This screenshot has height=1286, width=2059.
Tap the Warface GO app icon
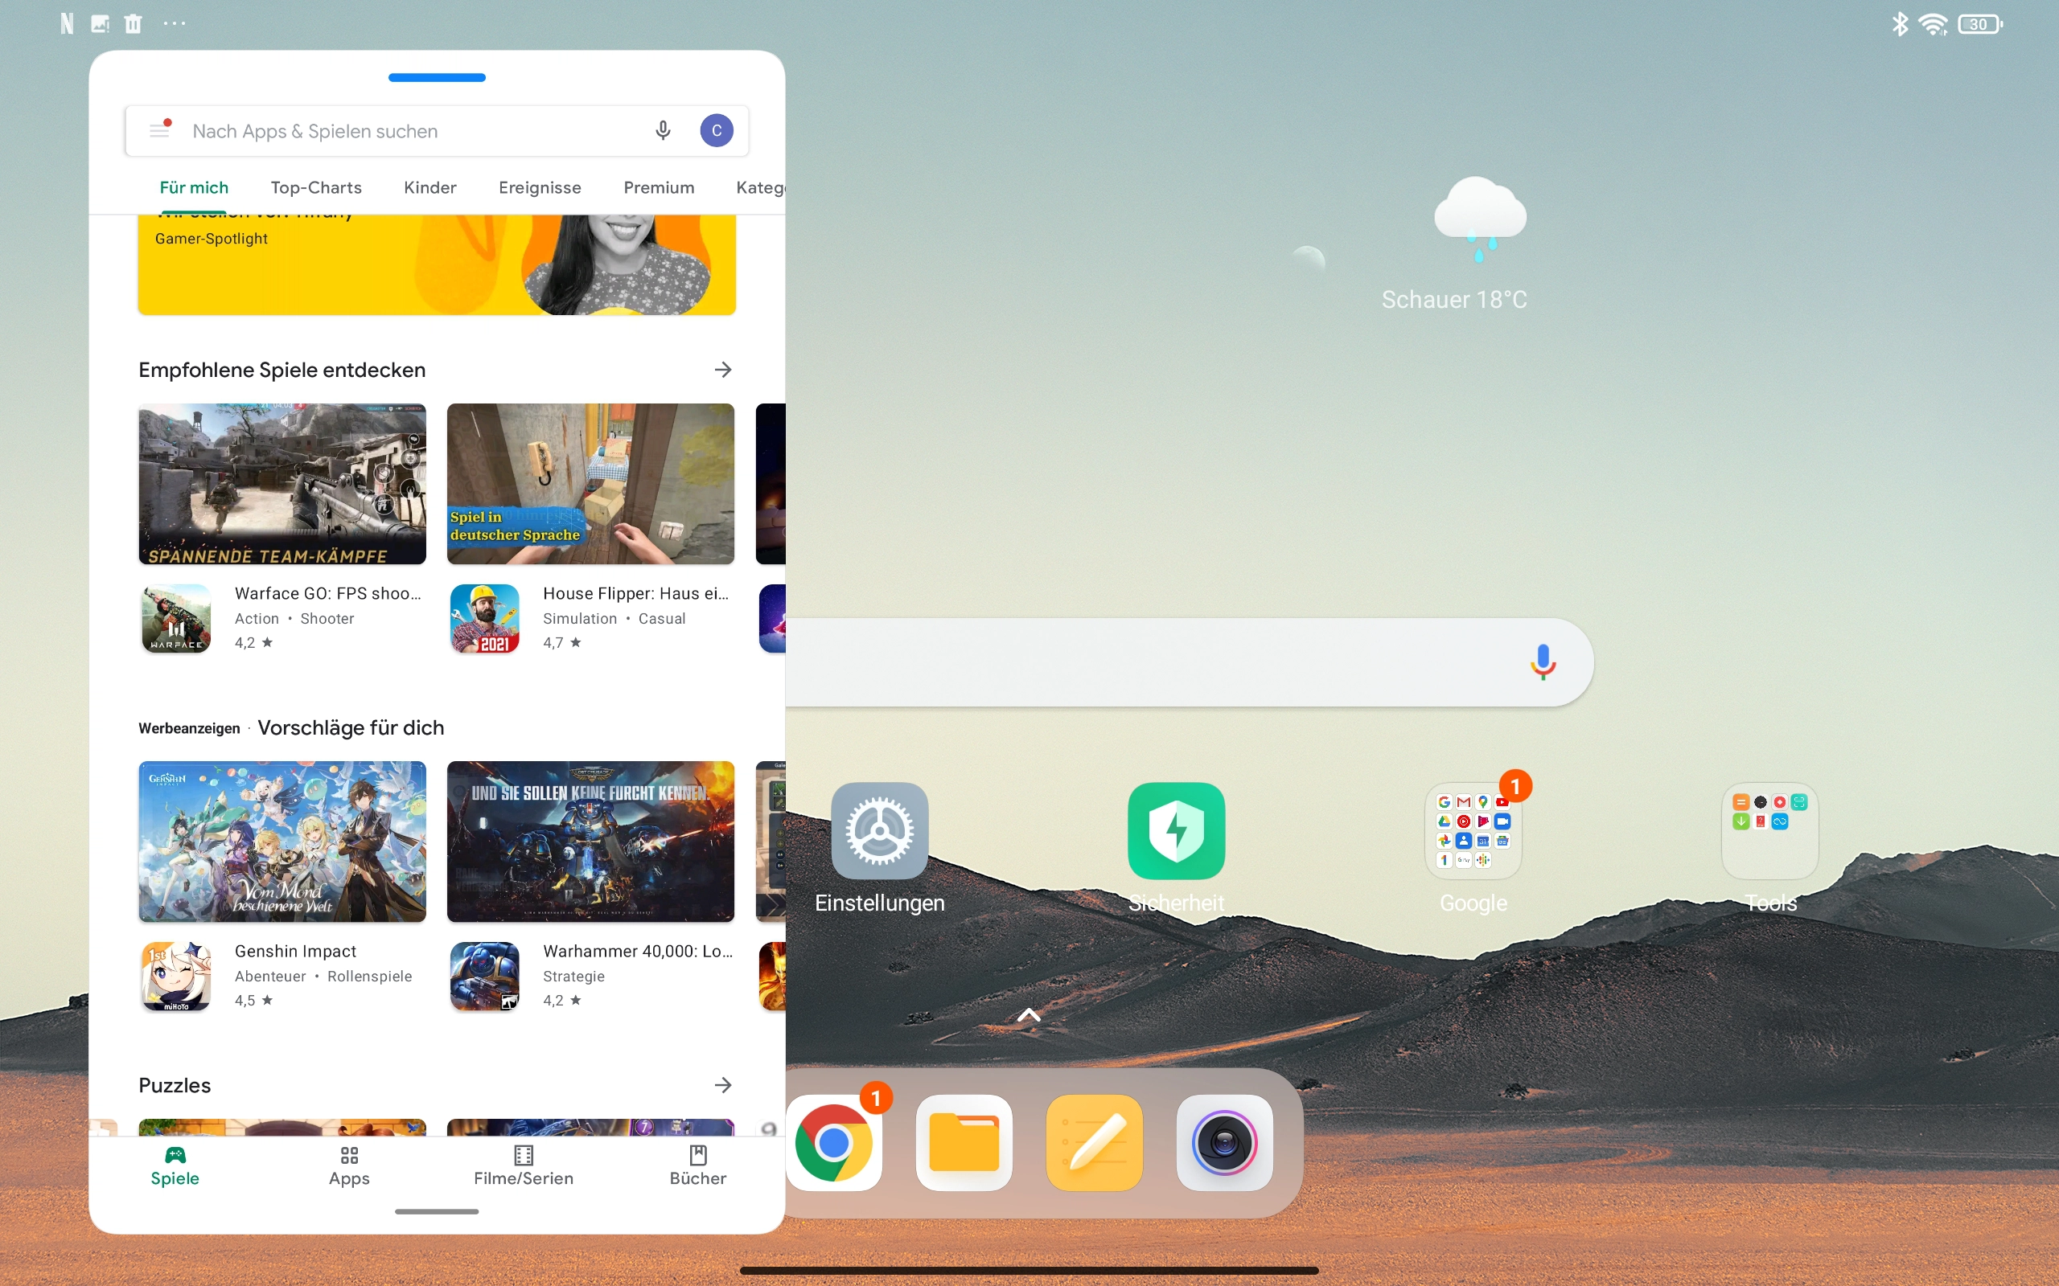point(176,618)
